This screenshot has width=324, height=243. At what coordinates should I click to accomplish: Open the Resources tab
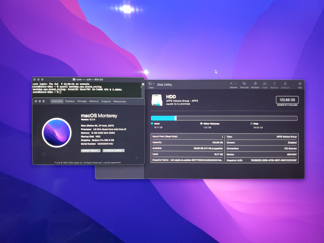[x=119, y=101]
